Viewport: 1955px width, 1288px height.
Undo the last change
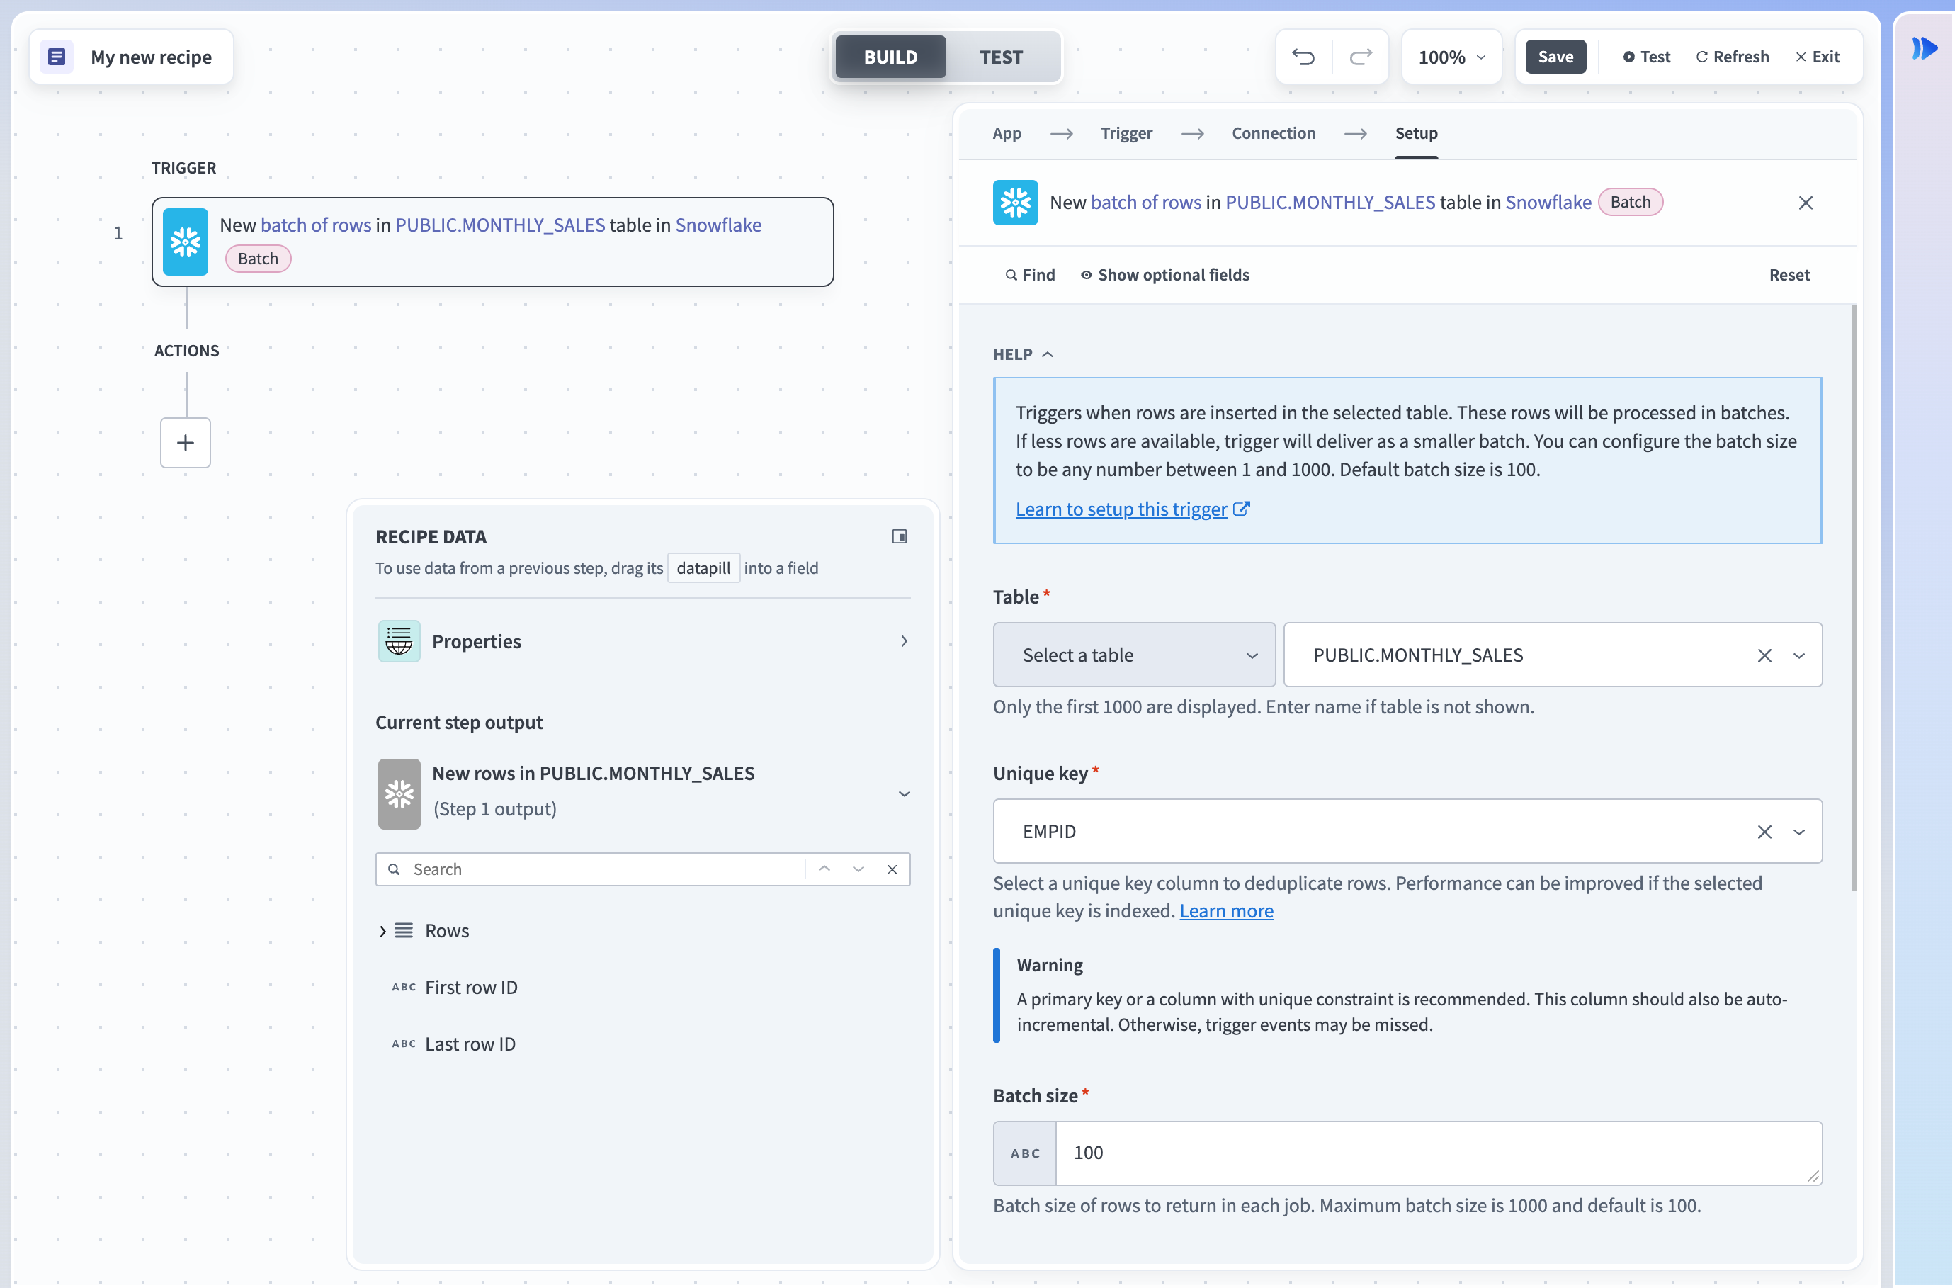coord(1303,57)
